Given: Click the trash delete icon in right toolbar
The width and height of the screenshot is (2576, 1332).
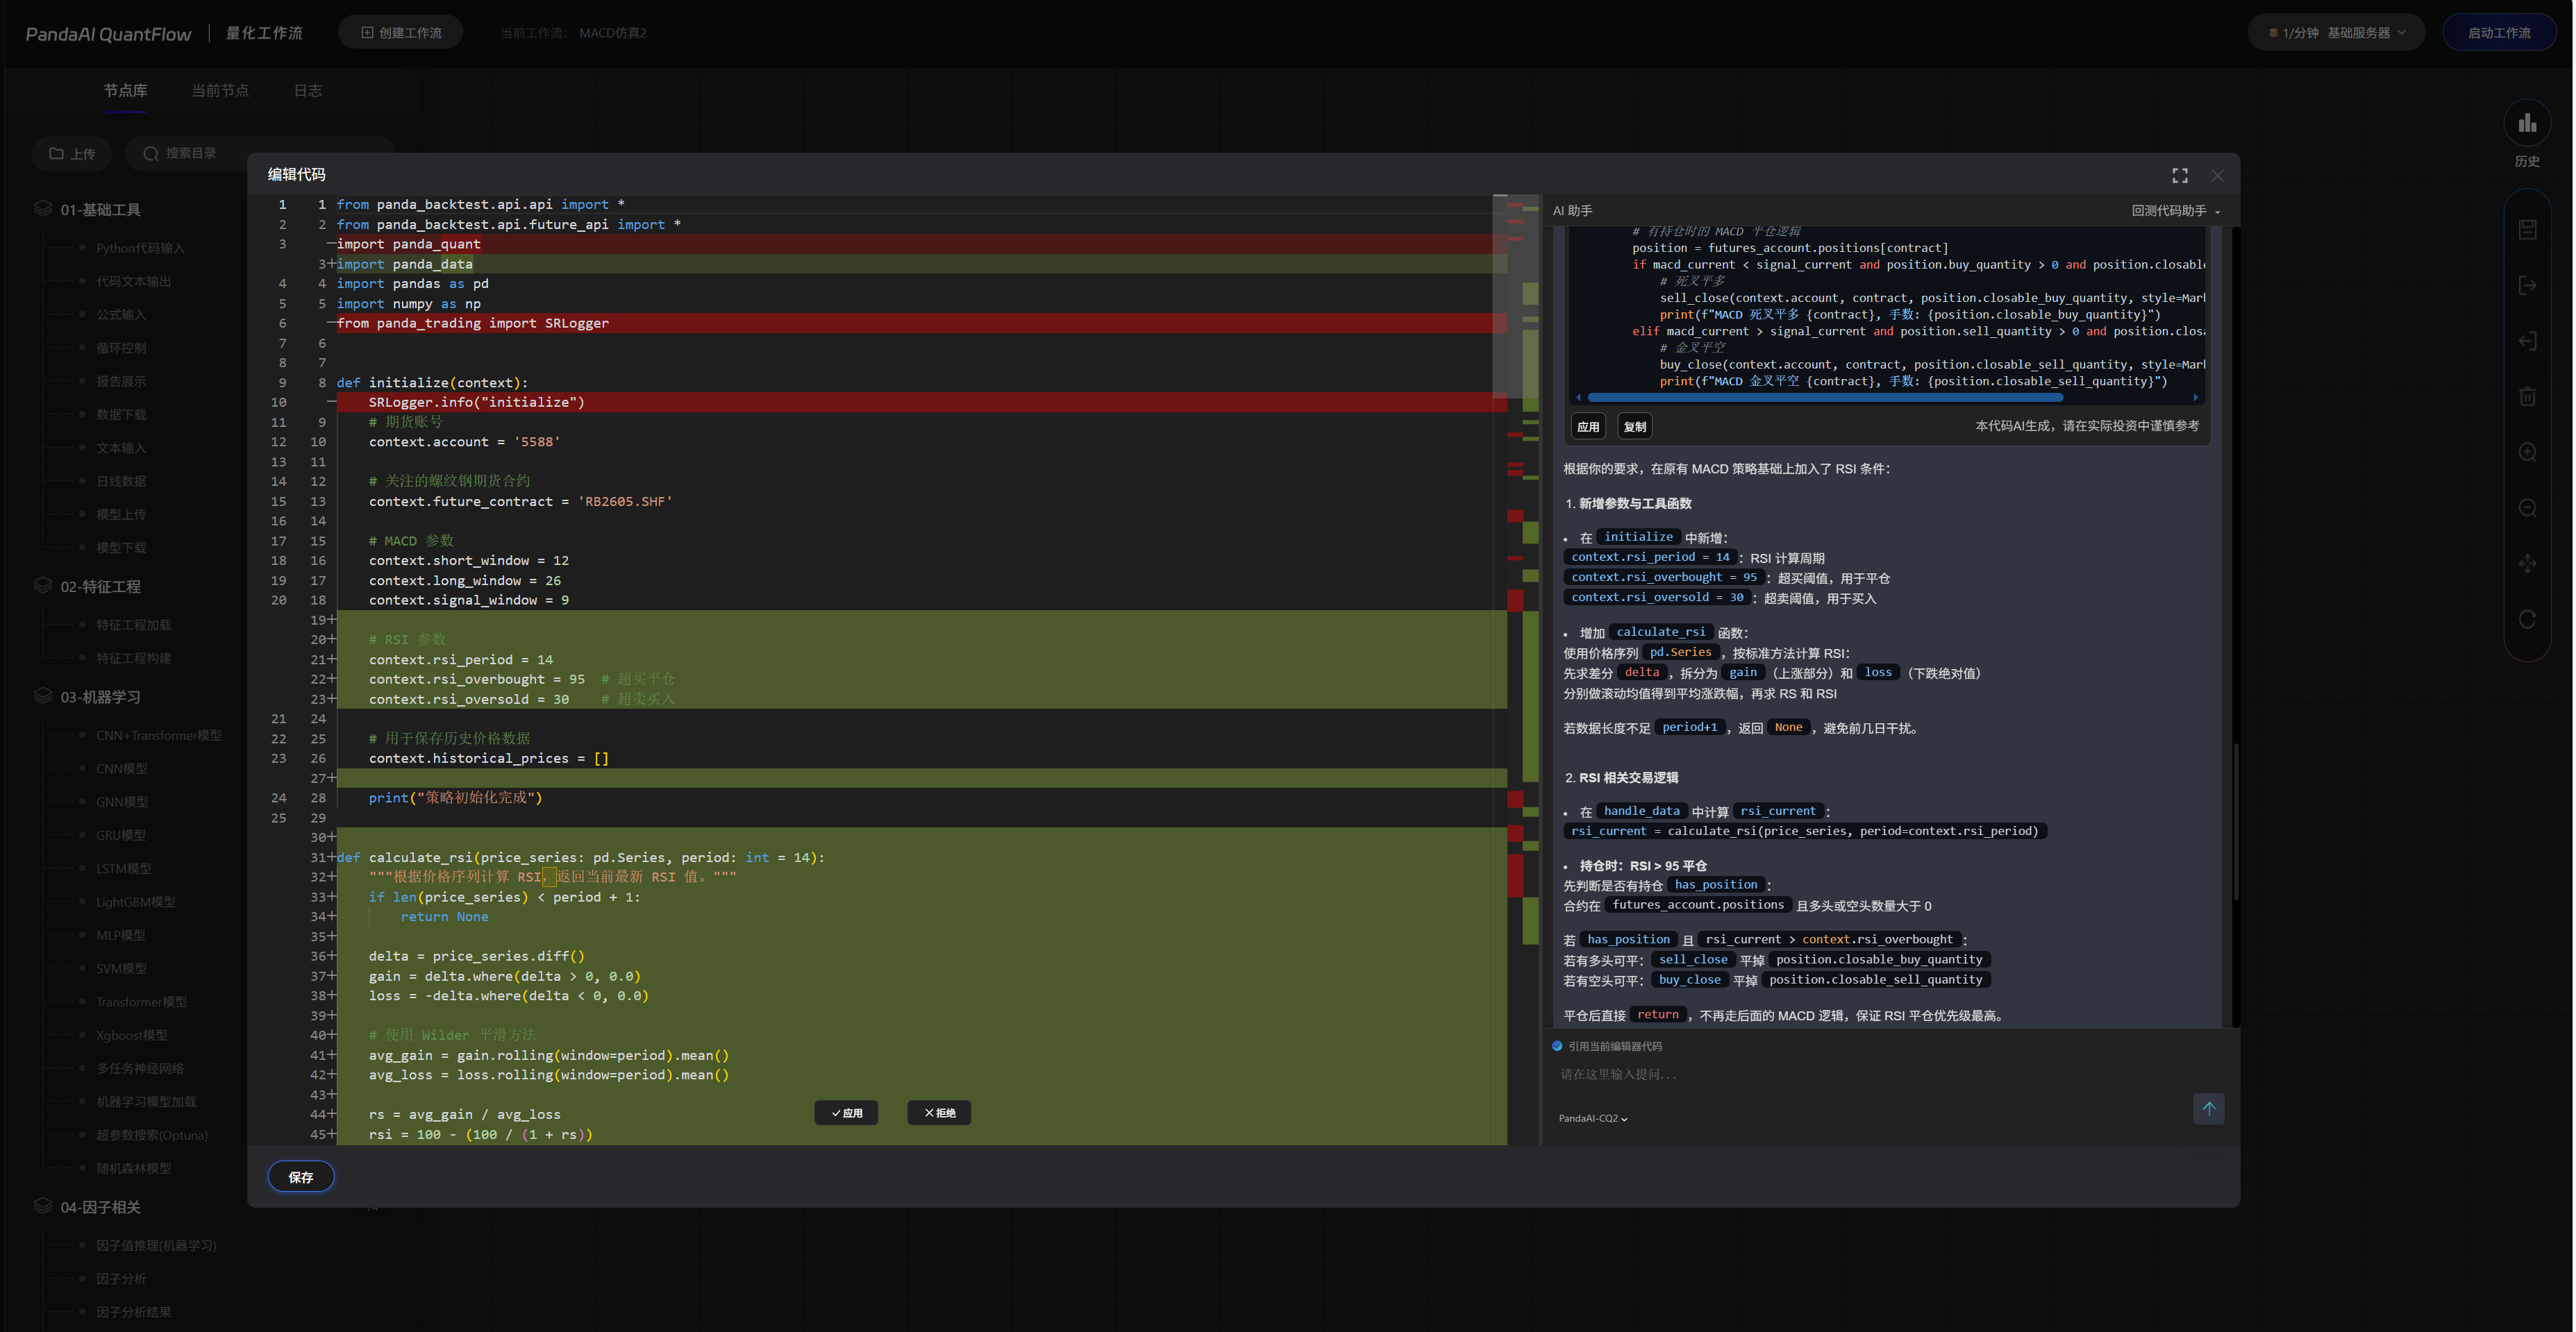Looking at the screenshot, I should 2527,396.
